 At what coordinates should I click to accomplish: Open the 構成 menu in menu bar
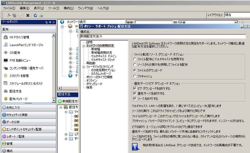[x=68, y=8]
